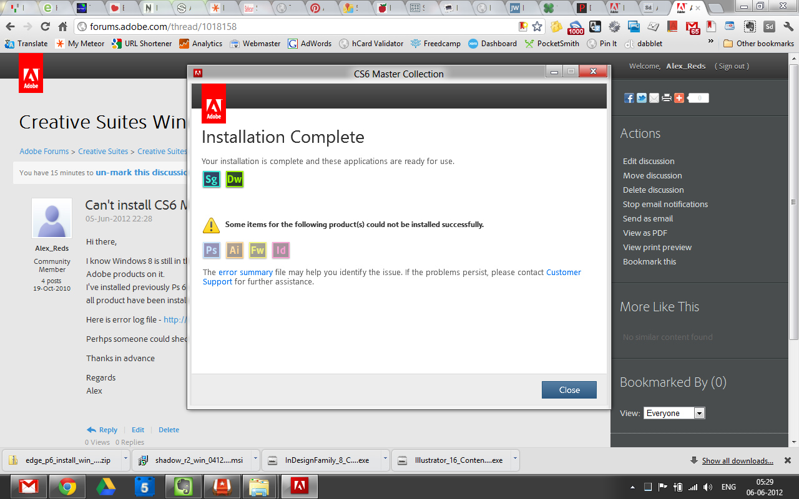
Task: Click Send as email action
Action: [648, 218]
